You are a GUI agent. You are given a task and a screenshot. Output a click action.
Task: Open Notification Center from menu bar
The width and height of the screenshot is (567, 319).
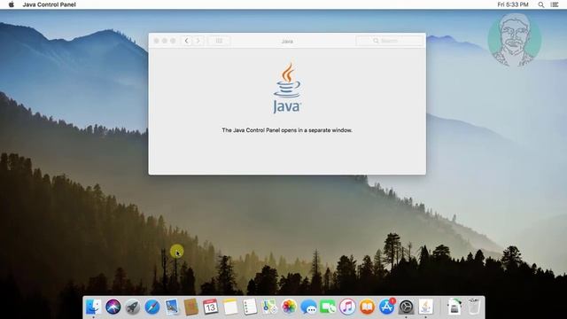point(555,4)
